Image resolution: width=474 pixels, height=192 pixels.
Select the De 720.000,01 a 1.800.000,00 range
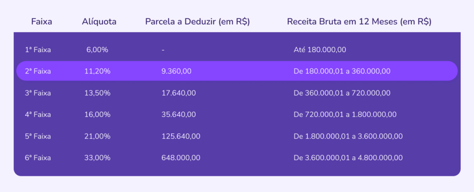click(x=345, y=114)
